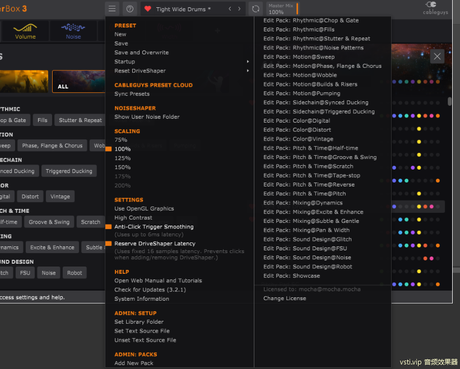Click Set Text Source File
Screen dimensions: 460x369
click(142, 331)
